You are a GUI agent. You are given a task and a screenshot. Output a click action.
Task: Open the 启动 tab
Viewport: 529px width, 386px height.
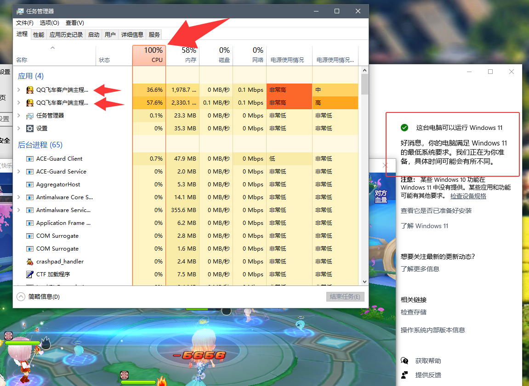93,35
